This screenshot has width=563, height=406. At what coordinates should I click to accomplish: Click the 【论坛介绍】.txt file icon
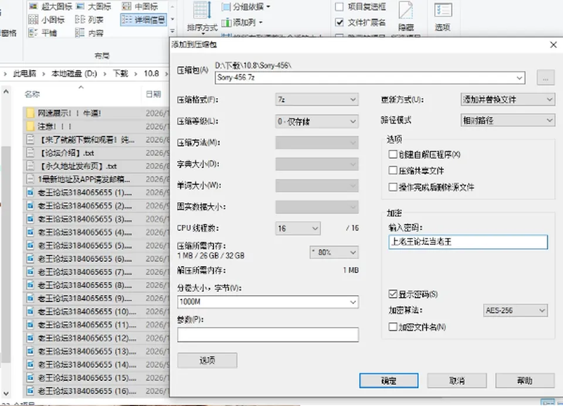pyautogui.click(x=30, y=153)
